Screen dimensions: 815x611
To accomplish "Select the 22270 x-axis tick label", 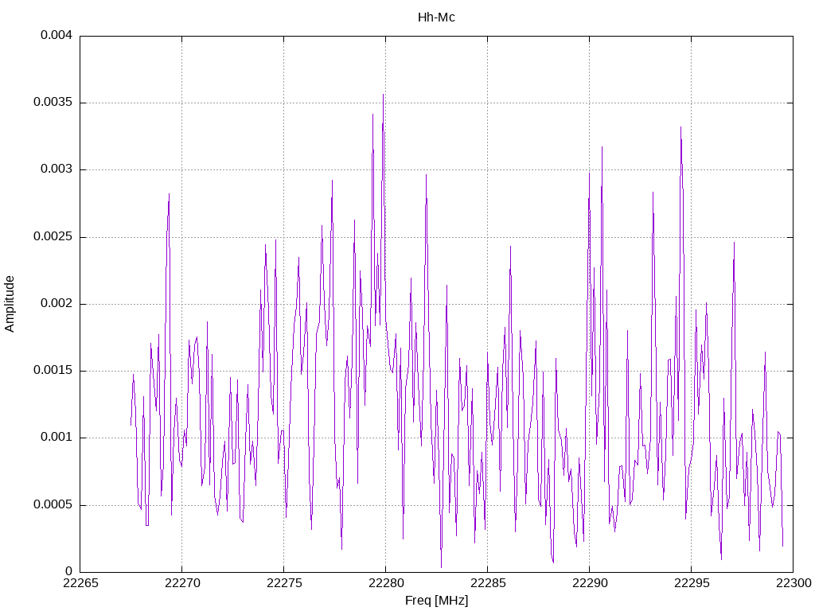I will [x=181, y=584].
